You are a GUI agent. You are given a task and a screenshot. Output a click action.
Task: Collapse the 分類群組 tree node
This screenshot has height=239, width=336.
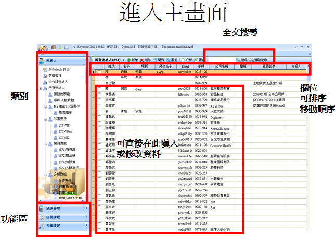46,175
